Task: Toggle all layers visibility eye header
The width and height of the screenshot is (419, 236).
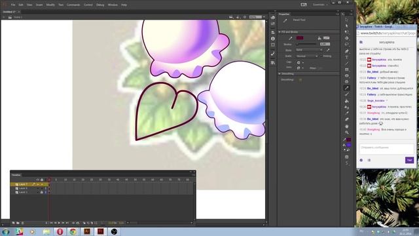Action: pos(38,180)
